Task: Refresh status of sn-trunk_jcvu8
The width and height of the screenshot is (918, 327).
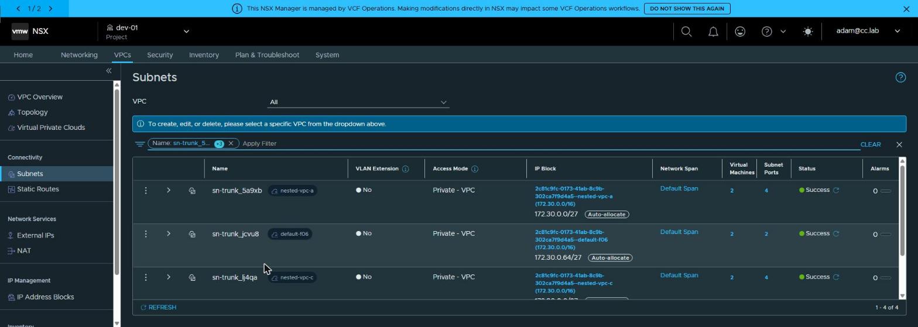Action: (x=836, y=233)
